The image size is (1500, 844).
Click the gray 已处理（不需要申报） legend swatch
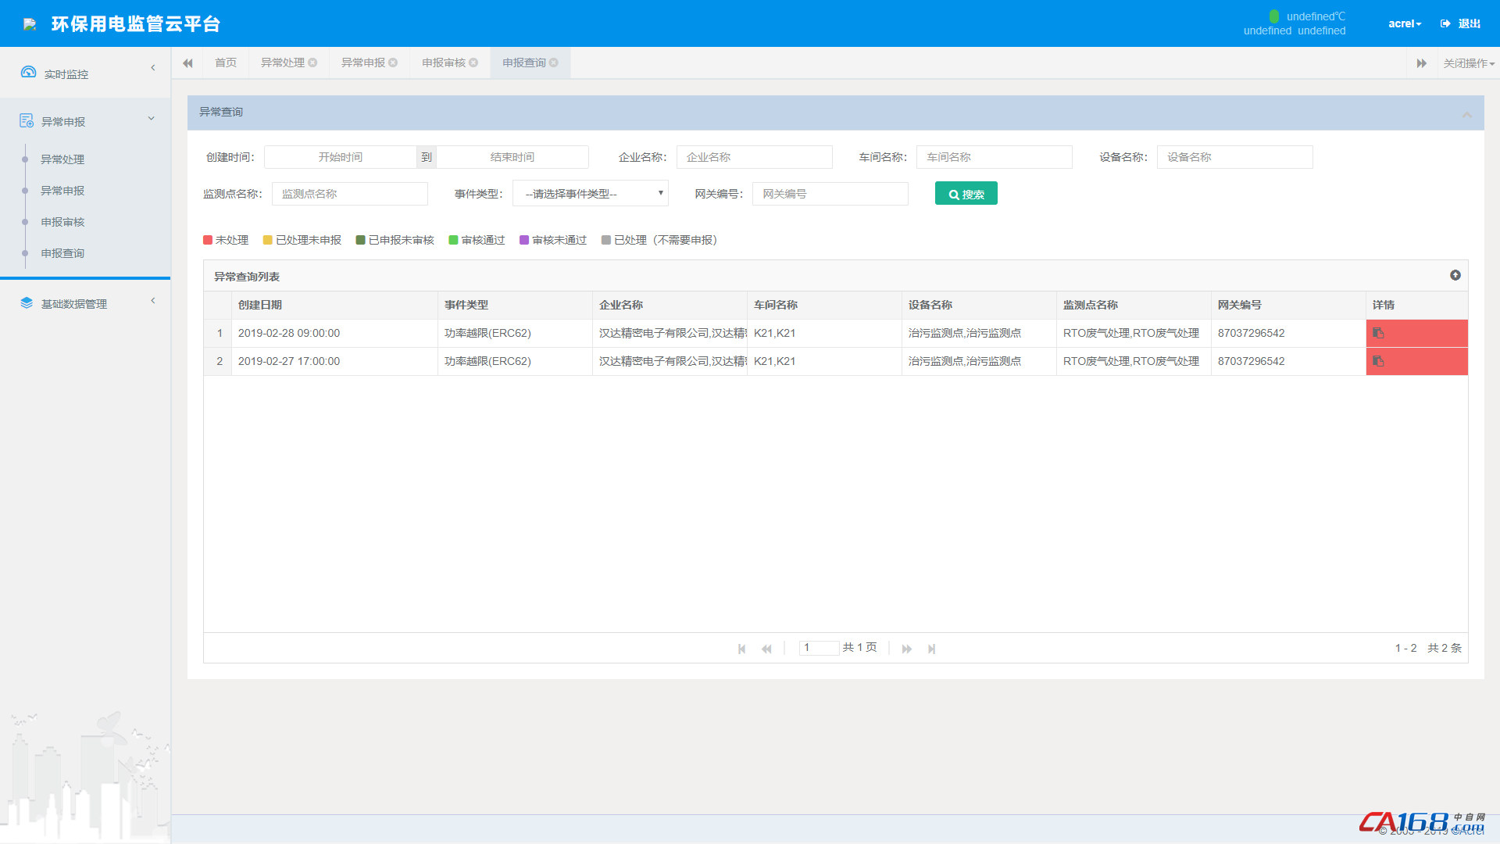606,240
